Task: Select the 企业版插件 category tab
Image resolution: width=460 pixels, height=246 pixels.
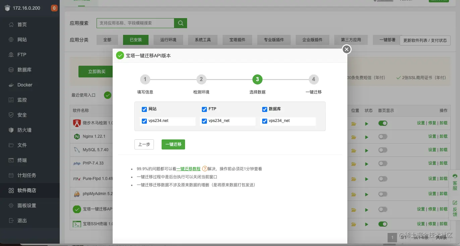Action: tap(312, 40)
